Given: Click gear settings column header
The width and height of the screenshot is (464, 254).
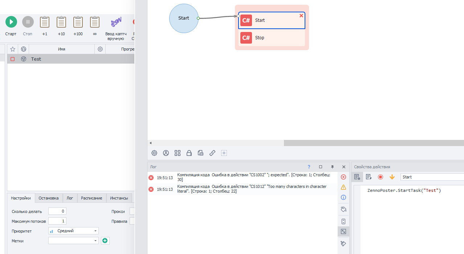Looking at the screenshot, I should click(100, 49).
